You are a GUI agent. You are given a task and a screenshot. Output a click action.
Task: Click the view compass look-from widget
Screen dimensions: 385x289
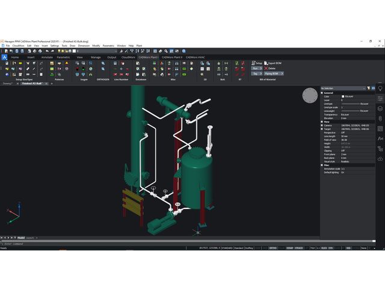(x=310, y=95)
